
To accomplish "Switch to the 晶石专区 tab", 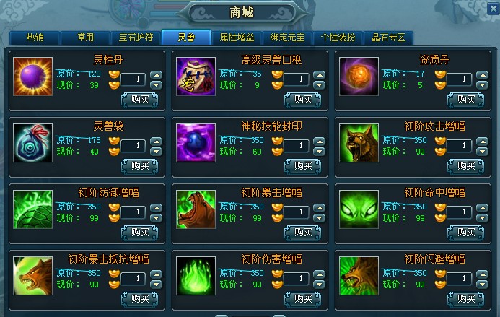I will pyautogui.click(x=388, y=38).
